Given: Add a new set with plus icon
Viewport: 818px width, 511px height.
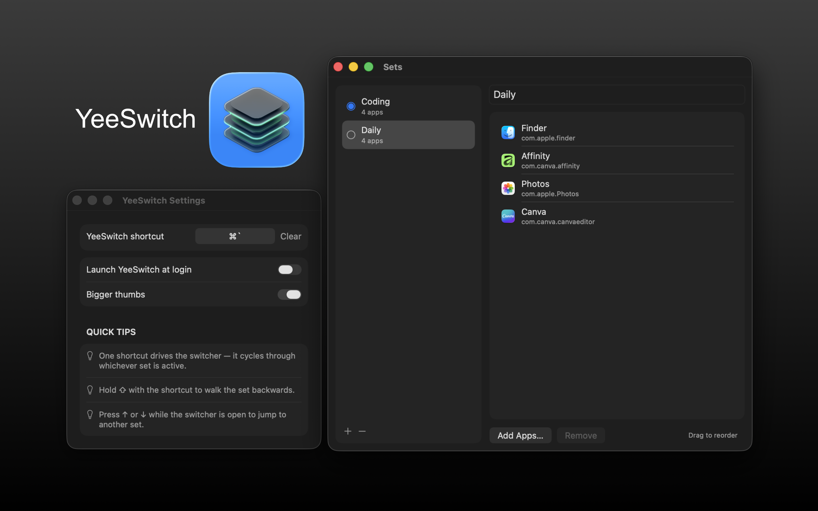Looking at the screenshot, I should [348, 431].
